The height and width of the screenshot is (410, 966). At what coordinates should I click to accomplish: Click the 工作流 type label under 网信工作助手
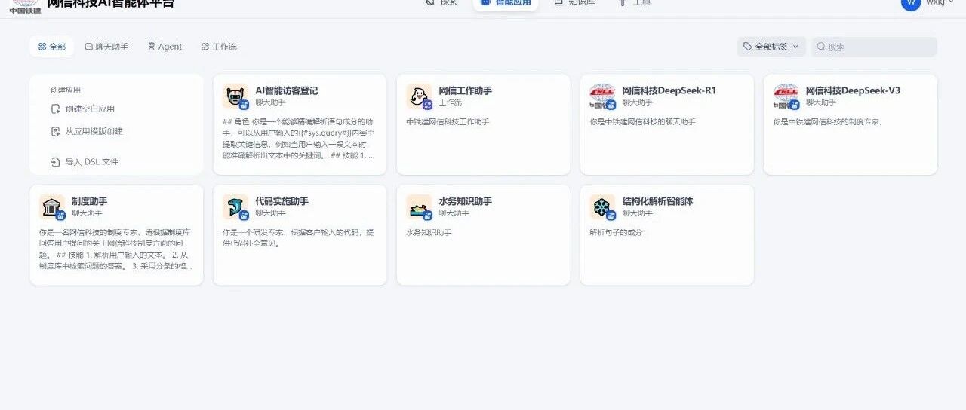(x=451, y=102)
